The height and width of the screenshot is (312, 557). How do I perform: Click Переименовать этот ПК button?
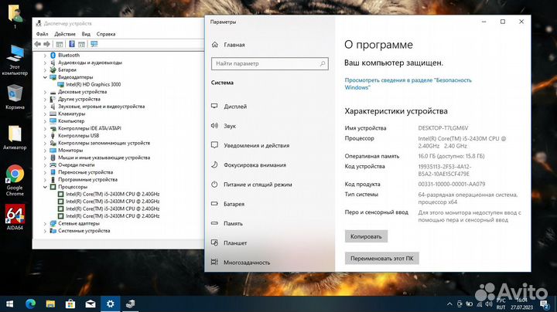[x=382, y=259]
